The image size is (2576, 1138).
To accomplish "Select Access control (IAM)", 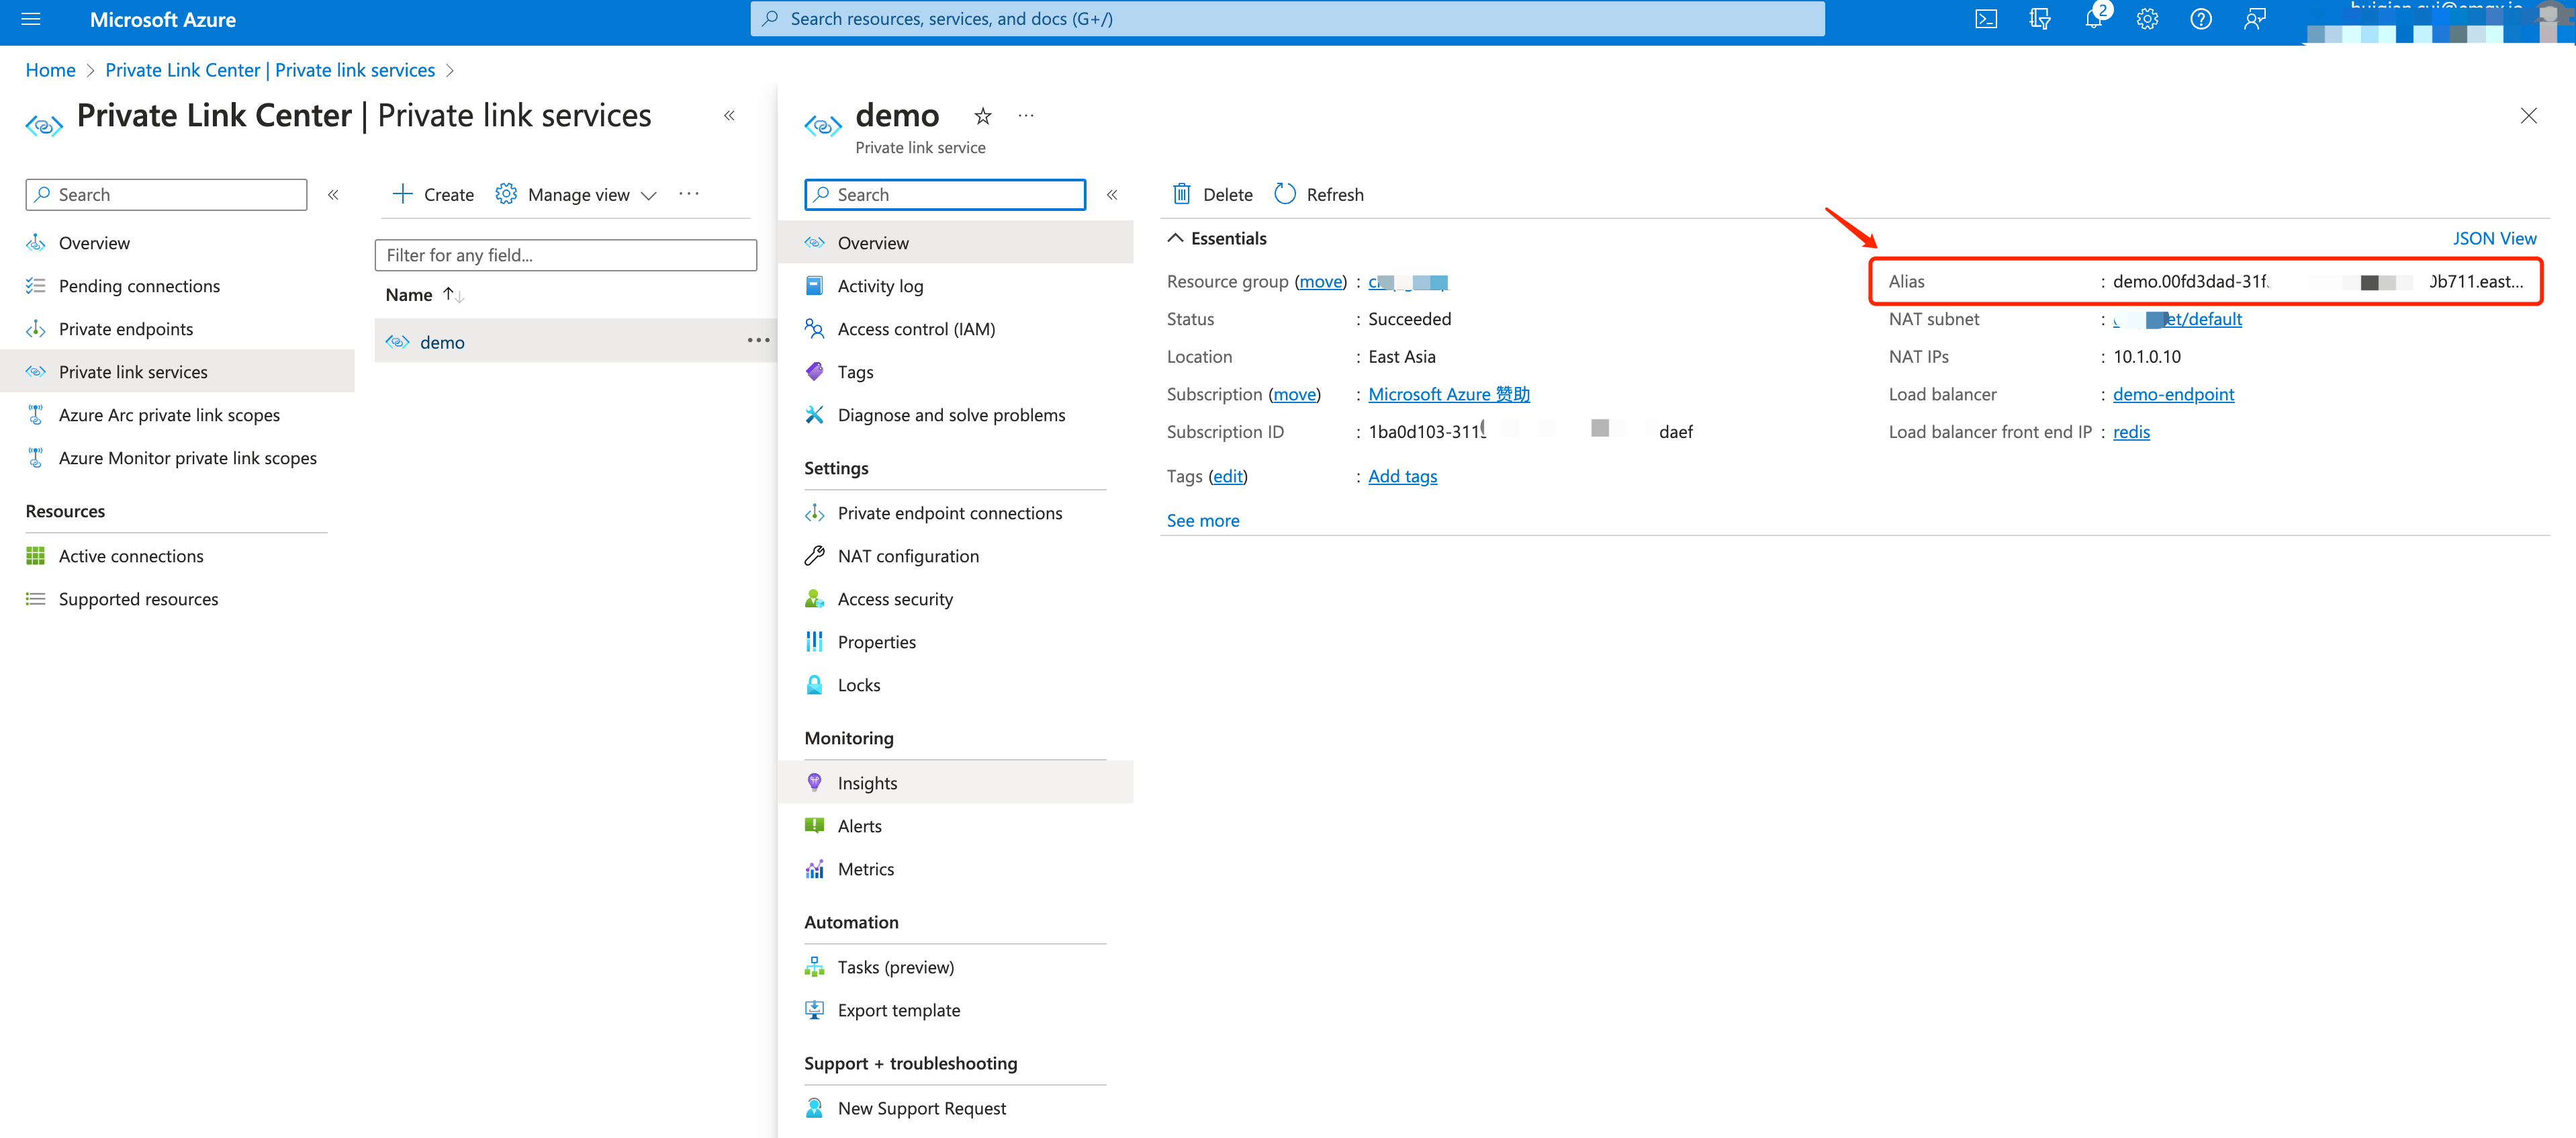I will click(x=916, y=328).
